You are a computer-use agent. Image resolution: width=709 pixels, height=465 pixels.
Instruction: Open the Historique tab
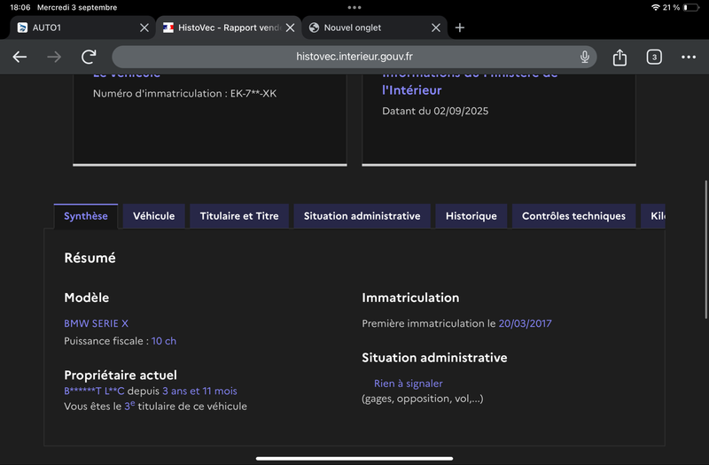coord(471,216)
